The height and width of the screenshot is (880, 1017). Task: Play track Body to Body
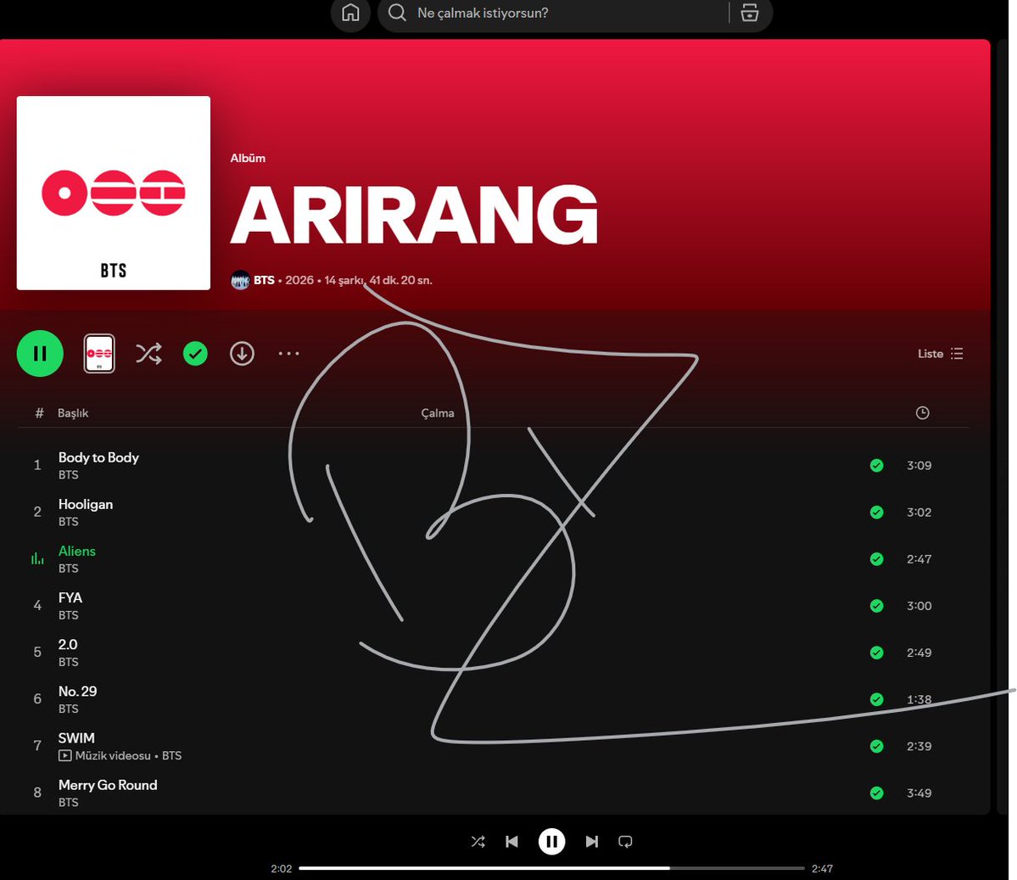(x=98, y=457)
